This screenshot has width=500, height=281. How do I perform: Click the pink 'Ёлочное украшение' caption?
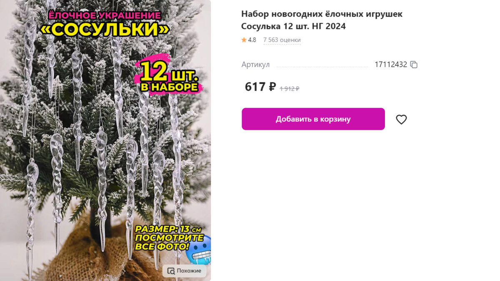pos(105,15)
